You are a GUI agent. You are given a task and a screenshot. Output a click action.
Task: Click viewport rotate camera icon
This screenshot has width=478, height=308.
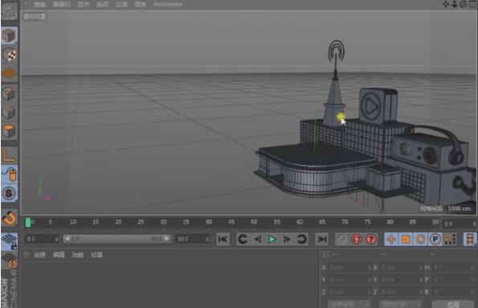click(463, 4)
